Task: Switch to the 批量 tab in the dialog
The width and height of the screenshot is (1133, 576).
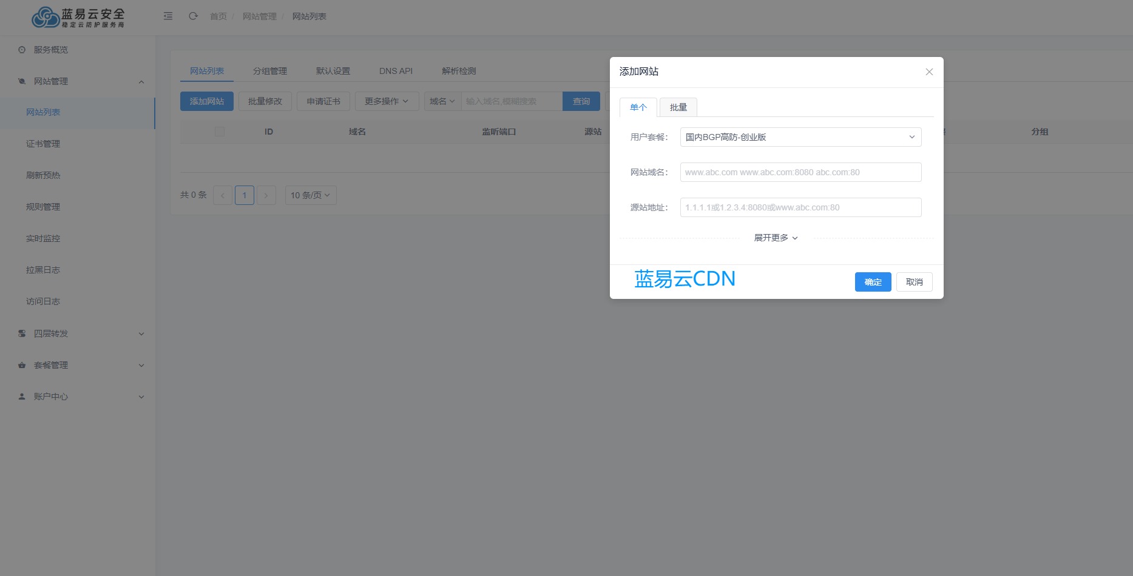Action: 678,107
